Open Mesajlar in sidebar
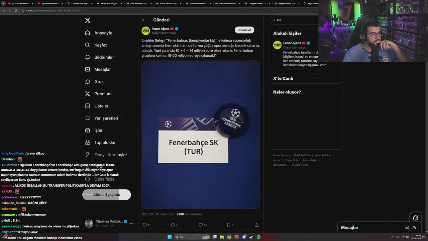Screen dimensions: 428x241 click(x=98, y=69)
